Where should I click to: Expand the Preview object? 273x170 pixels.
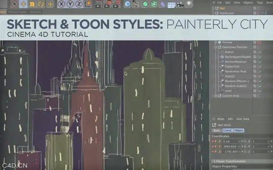pos(216,42)
